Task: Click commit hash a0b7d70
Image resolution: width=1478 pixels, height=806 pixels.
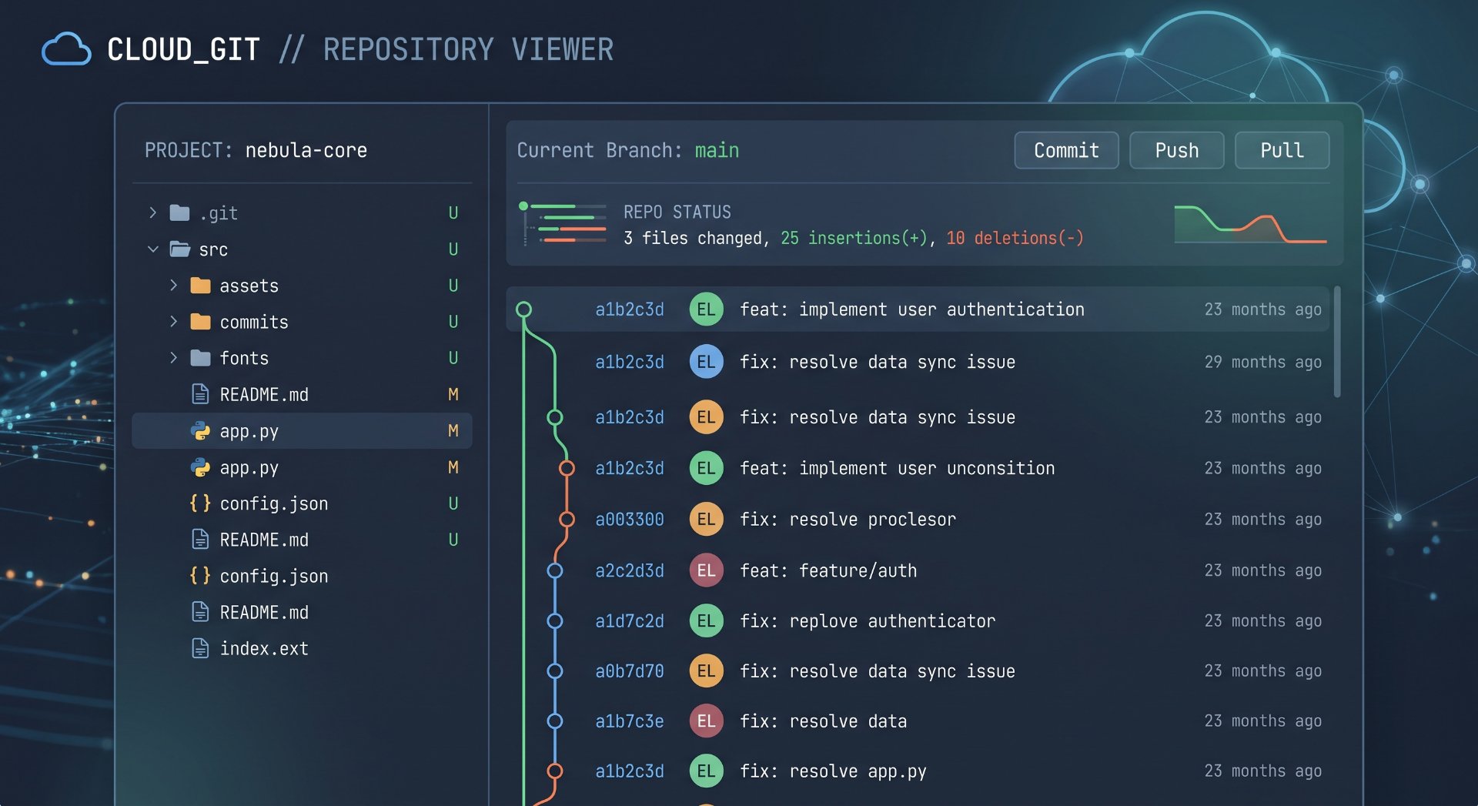Action: point(630,671)
